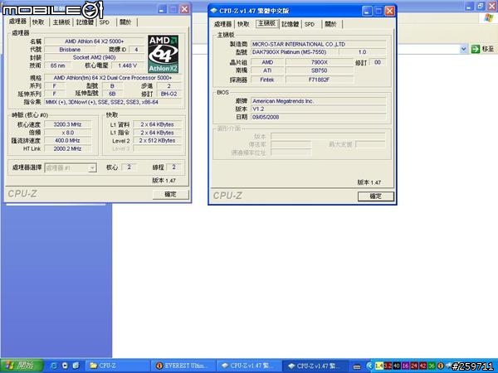Click the red 3.2 tray sensor icon
Viewport: 498px width, 373px height.
tap(388, 366)
